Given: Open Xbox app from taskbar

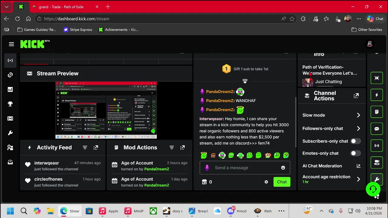Looking at the screenshot, I should point(153,211).
